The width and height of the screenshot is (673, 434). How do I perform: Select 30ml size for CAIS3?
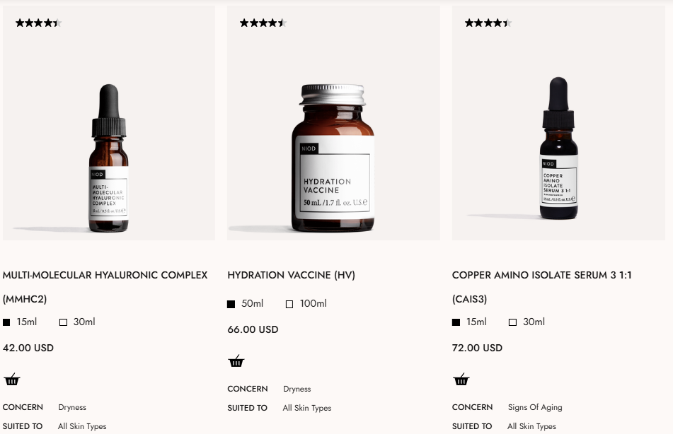click(x=527, y=322)
